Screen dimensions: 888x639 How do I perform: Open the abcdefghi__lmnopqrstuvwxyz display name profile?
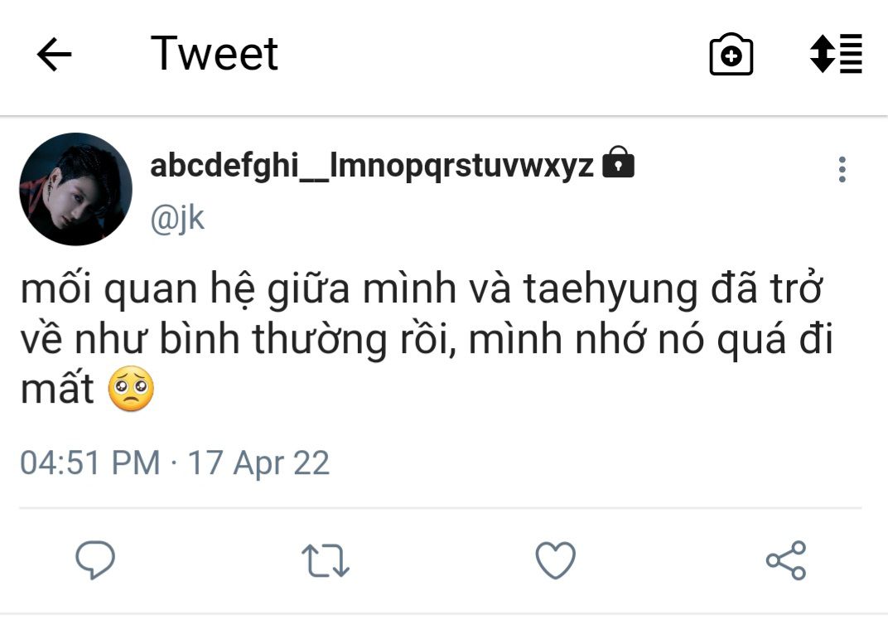(x=372, y=166)
